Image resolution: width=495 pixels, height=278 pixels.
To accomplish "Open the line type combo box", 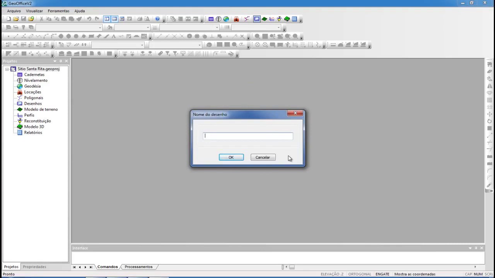I will pos(189,27).
